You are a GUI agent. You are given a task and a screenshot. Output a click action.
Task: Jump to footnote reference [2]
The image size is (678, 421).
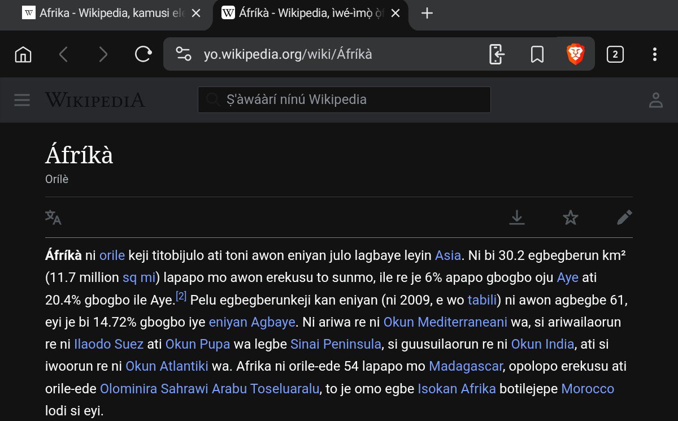pos(181,296)
